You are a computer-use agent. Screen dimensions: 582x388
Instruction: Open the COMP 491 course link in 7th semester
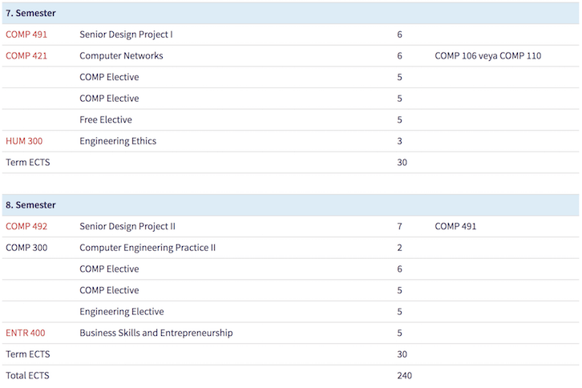tap(26, 34)
